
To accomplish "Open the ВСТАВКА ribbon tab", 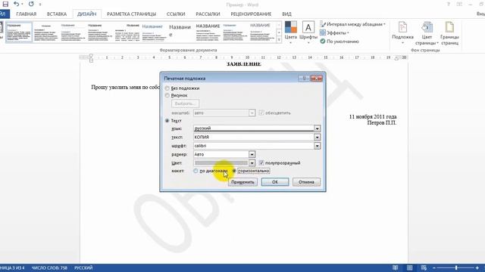I will pos(57,14).
